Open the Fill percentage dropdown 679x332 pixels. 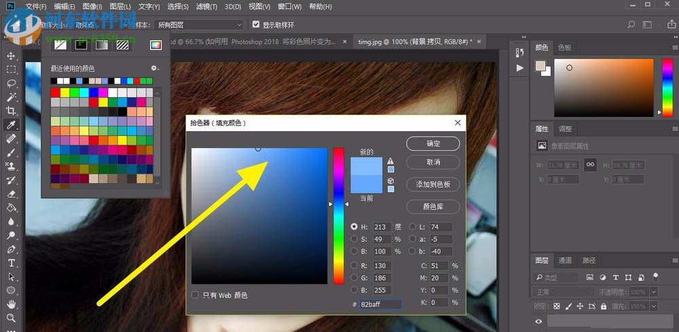point(654,306)
